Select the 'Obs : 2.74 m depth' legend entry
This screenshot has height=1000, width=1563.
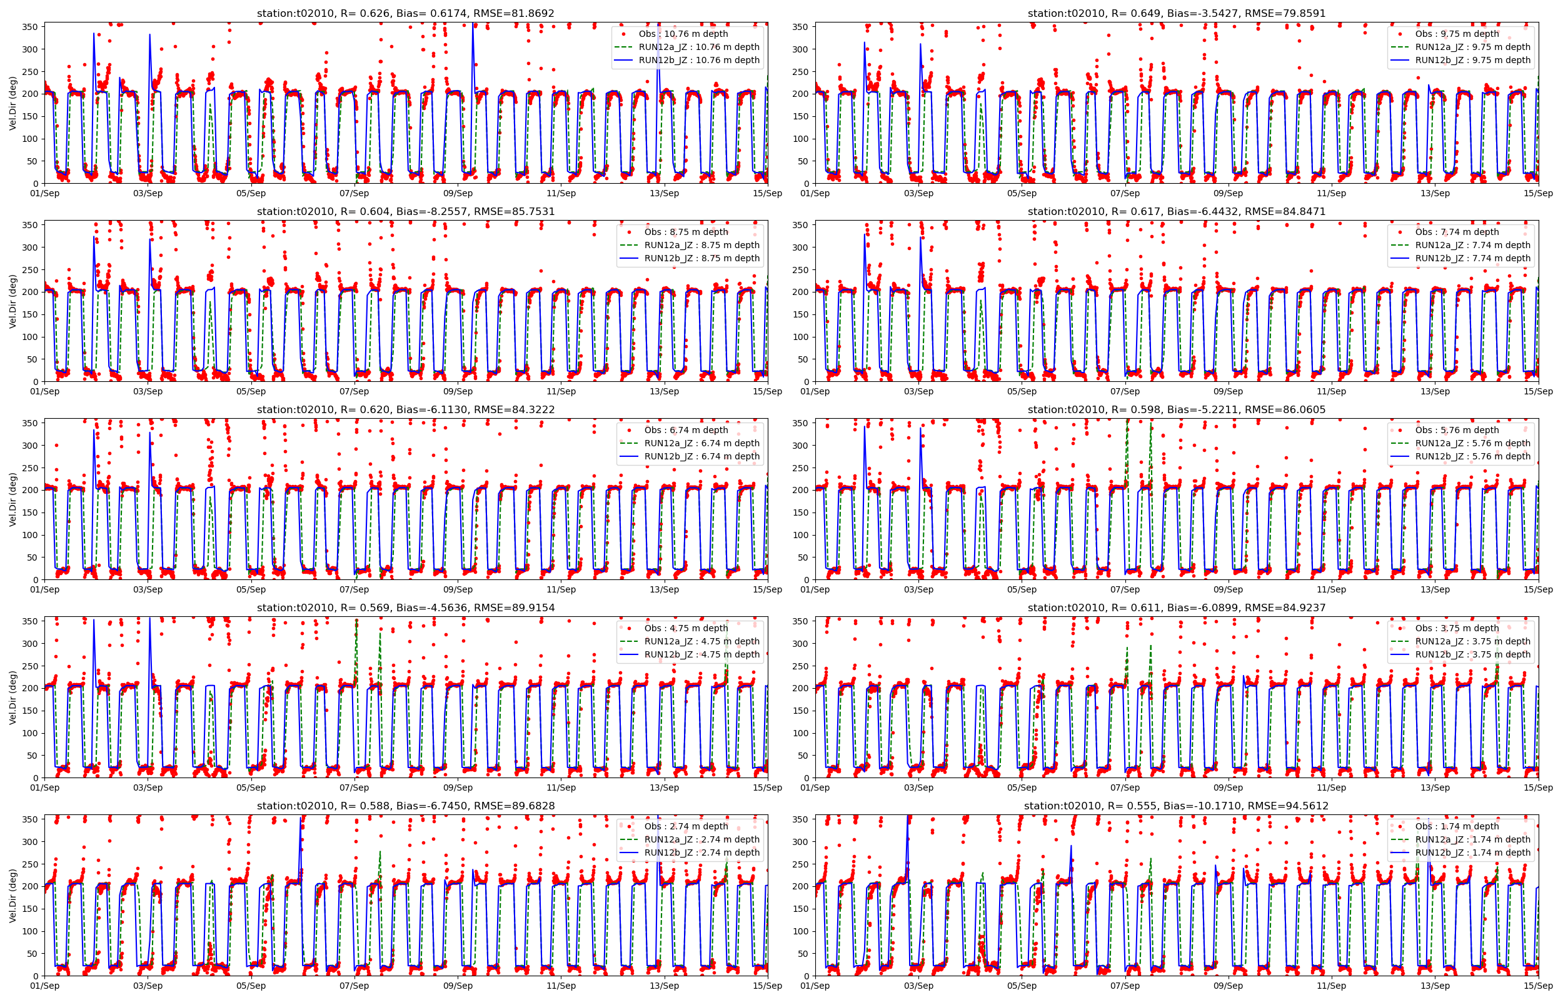[686, 827]
